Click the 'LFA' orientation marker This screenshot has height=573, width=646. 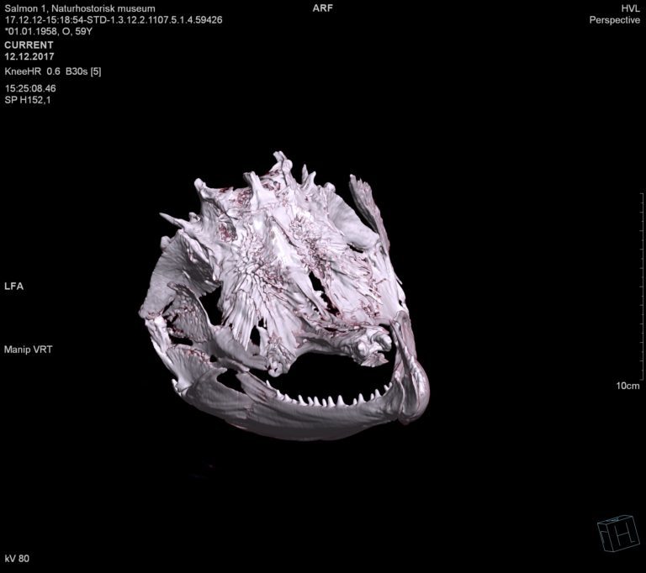(14, 286)
